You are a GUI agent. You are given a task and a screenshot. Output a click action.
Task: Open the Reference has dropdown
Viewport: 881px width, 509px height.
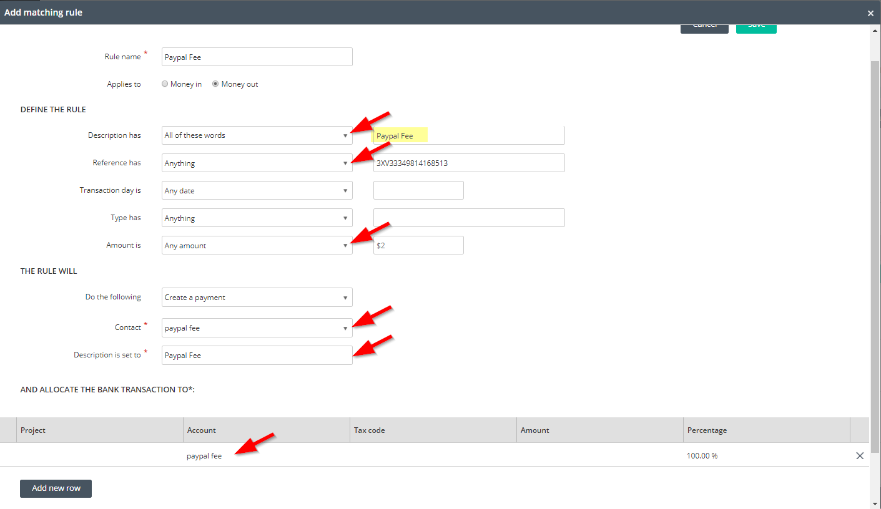coord(257,163)
